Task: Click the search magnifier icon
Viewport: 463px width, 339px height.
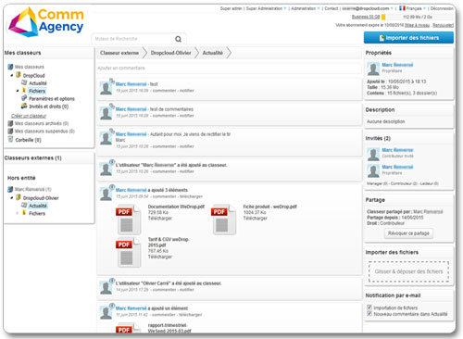Action: click(x=178, y=39)
